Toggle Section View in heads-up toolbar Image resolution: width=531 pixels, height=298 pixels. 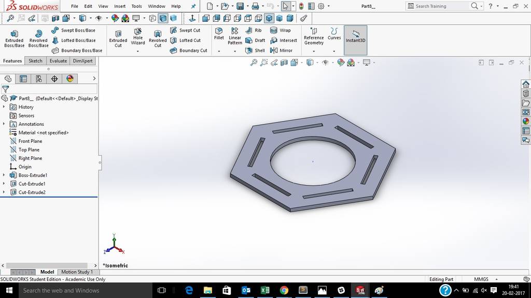pyautogui.click(x=284, y=63)
